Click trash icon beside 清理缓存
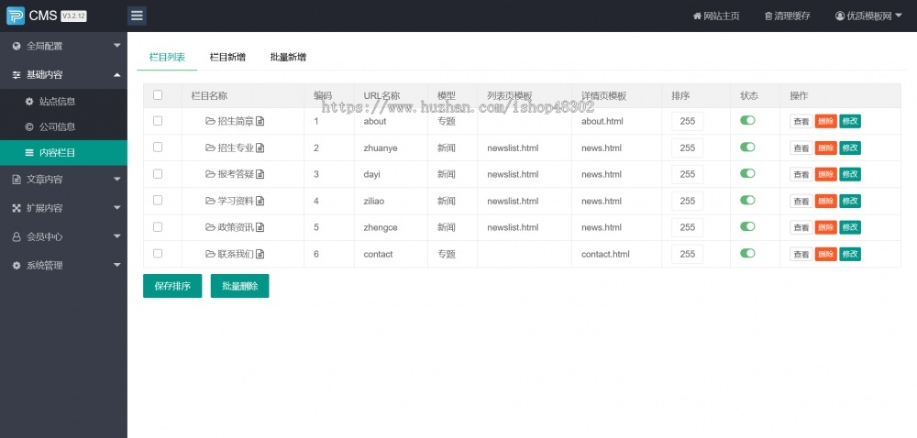 pyautogui.click(x=768, y=16)
